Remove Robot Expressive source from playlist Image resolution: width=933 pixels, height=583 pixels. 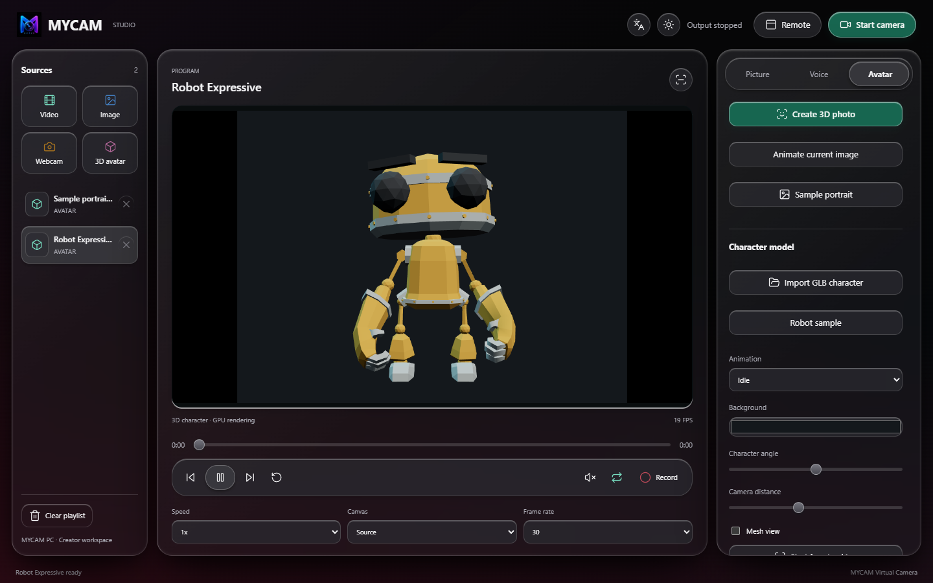tap(126, 245)
